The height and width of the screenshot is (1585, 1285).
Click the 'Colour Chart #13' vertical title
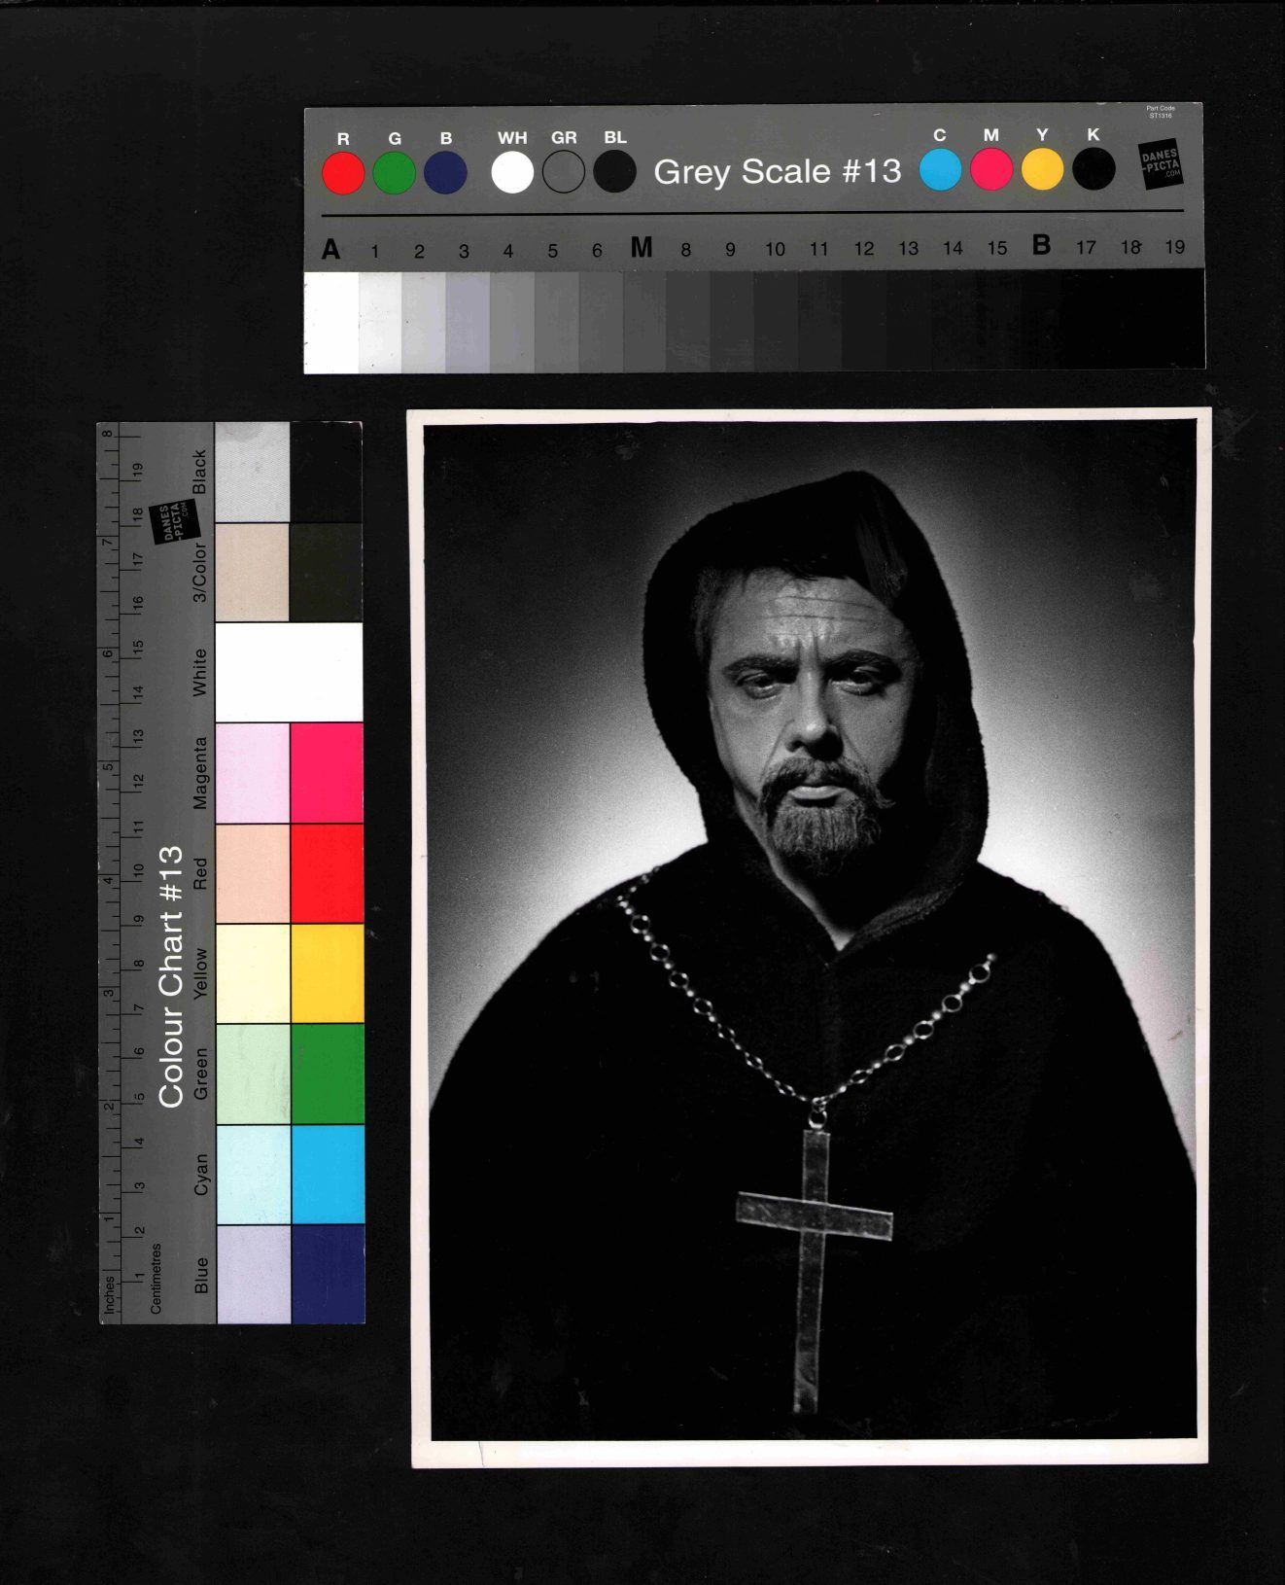(171, 975)
